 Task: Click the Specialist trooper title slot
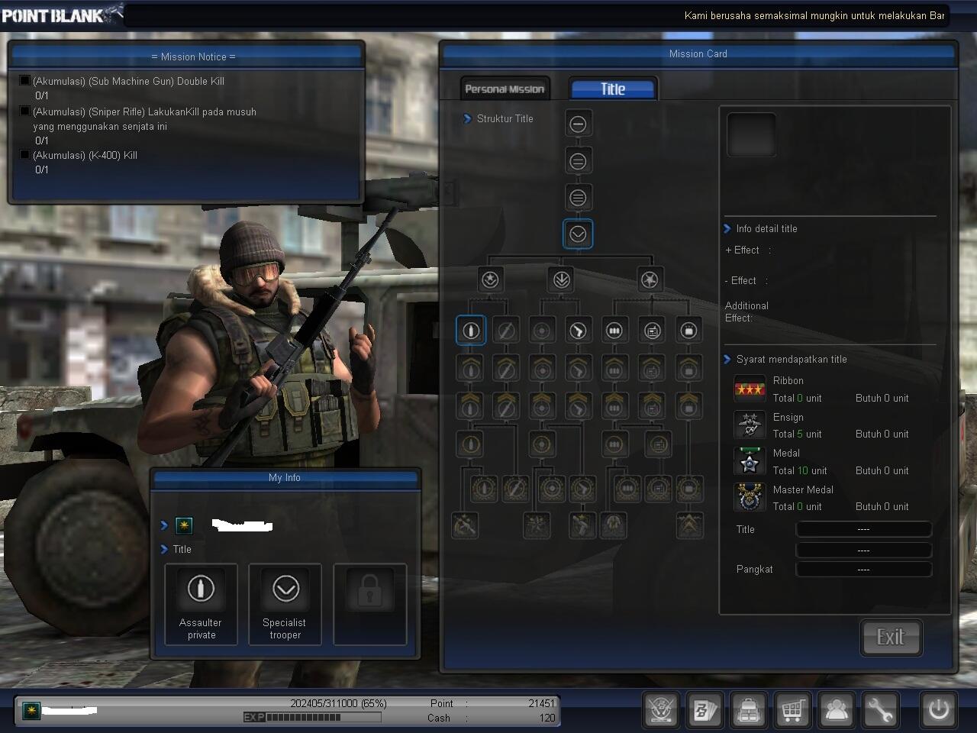coord(285,604)
